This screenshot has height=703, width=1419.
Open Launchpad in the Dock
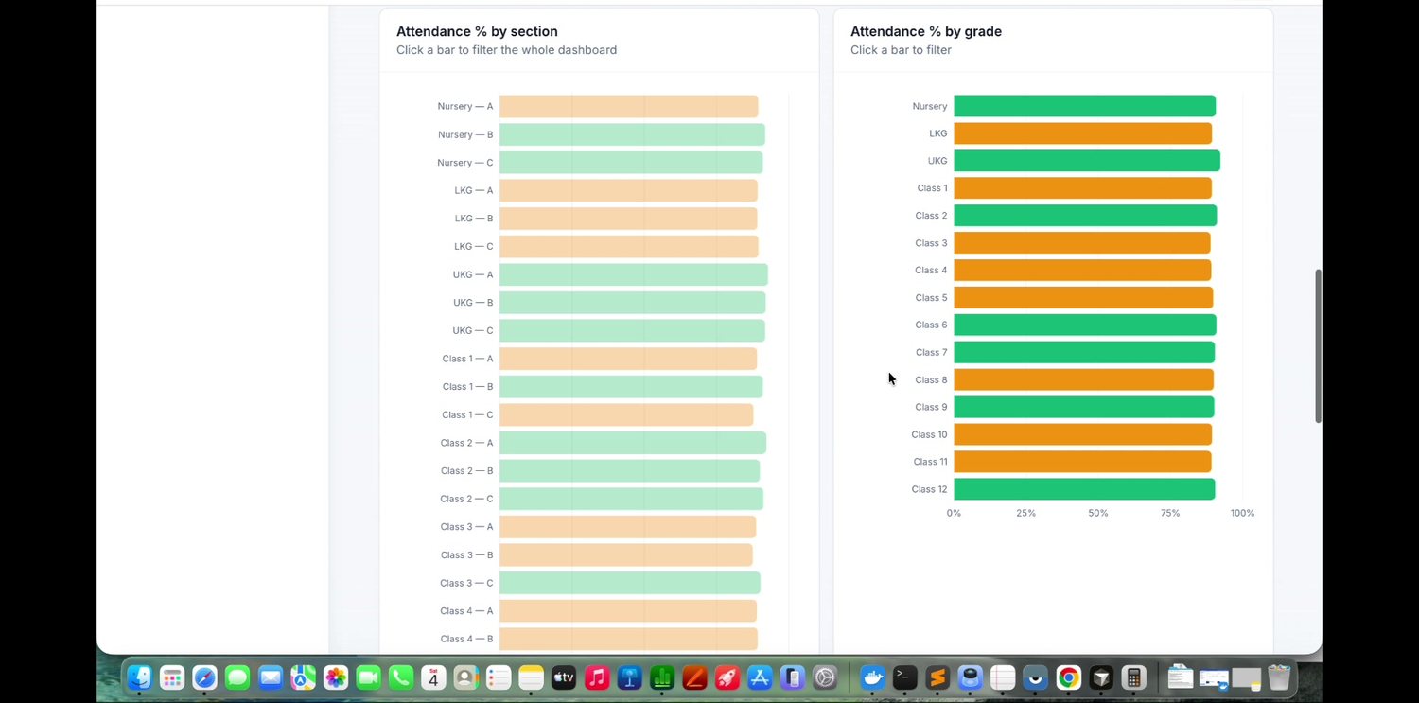coord(172,677)
